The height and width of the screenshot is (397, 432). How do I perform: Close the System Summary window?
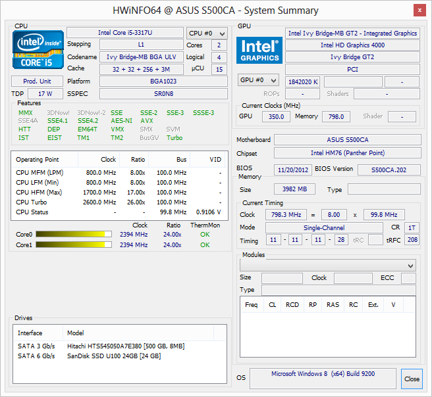pyautogui.click(x=419, y=11)
